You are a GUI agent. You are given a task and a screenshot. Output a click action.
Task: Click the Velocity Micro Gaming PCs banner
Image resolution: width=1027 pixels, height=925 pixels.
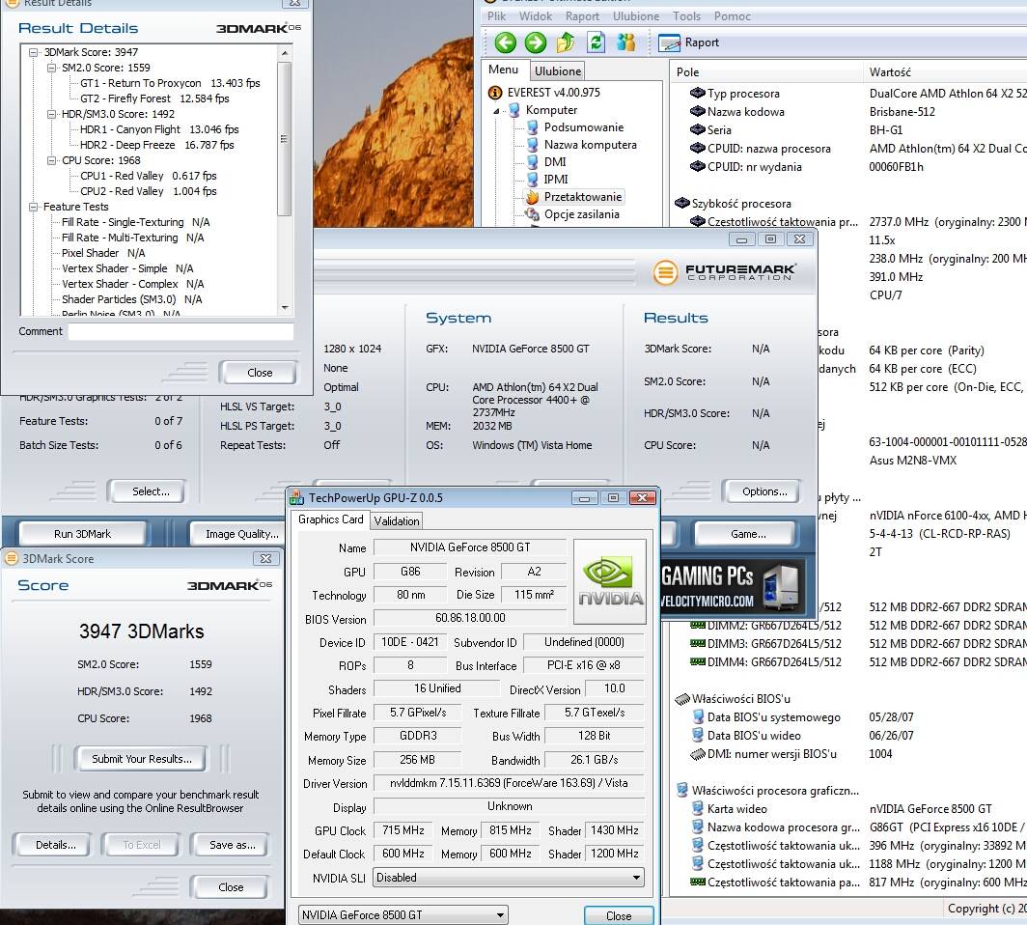pos(732,586)
